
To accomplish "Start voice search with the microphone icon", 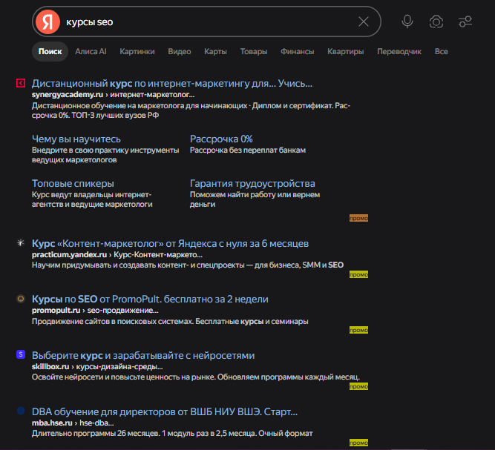I will point(407,21).
